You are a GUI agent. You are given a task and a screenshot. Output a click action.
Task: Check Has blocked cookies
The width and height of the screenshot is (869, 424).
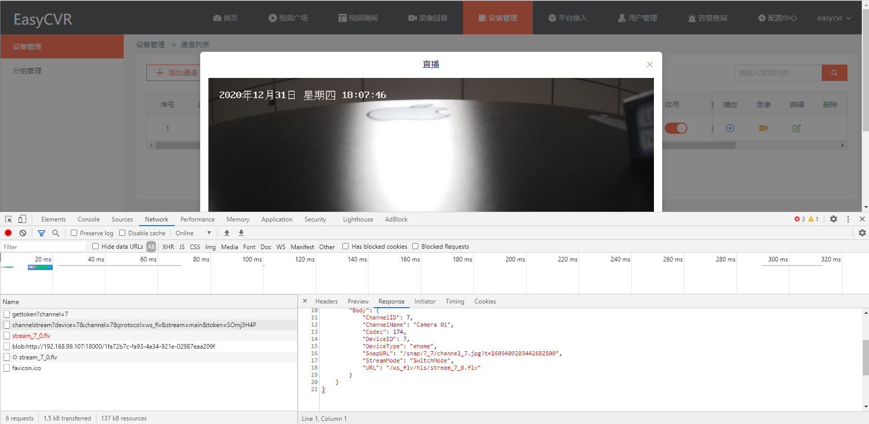[345, 246]
